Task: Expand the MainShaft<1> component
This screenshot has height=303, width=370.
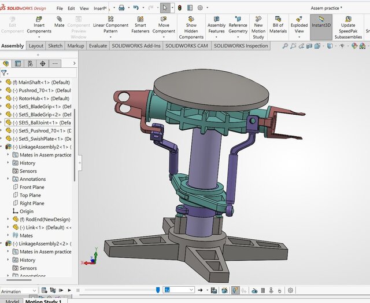Action: (1, 82)
